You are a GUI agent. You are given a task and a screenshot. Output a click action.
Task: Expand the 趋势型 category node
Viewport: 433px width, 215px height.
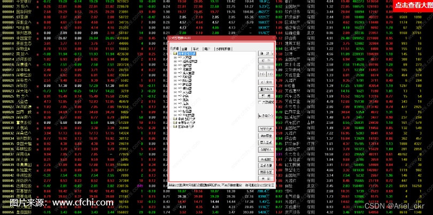click(175, 65)
